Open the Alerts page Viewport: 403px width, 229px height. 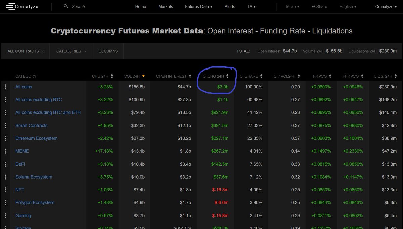tap(230, 7)
